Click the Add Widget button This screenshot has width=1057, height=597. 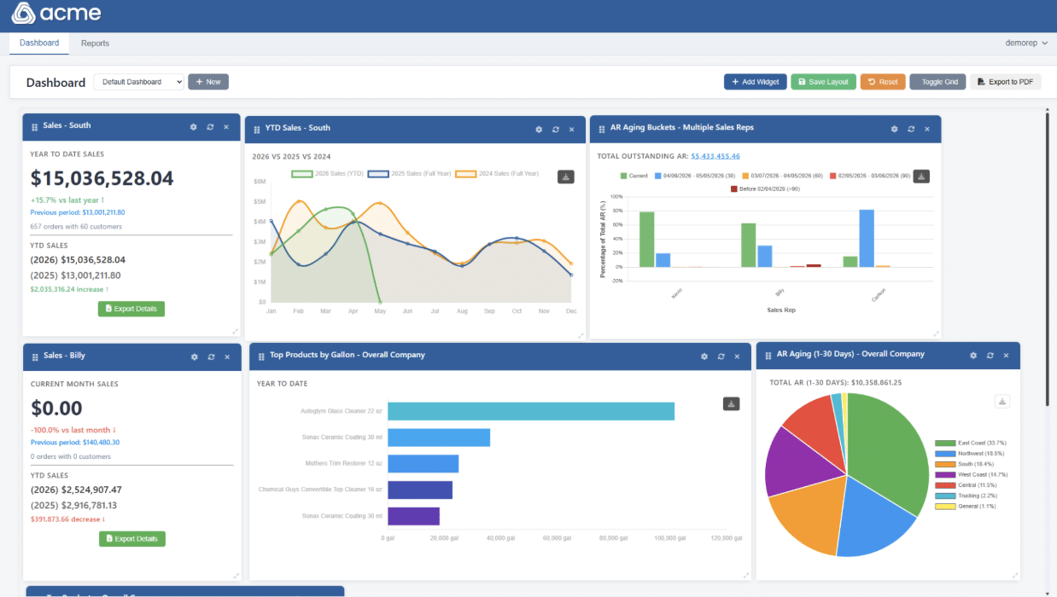(x=756, y=82)
